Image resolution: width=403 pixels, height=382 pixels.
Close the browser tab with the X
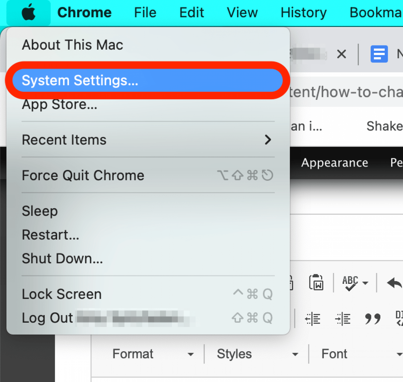click(342, 54)
